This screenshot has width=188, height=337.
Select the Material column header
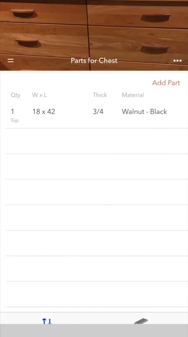click(x=133, y=95)
